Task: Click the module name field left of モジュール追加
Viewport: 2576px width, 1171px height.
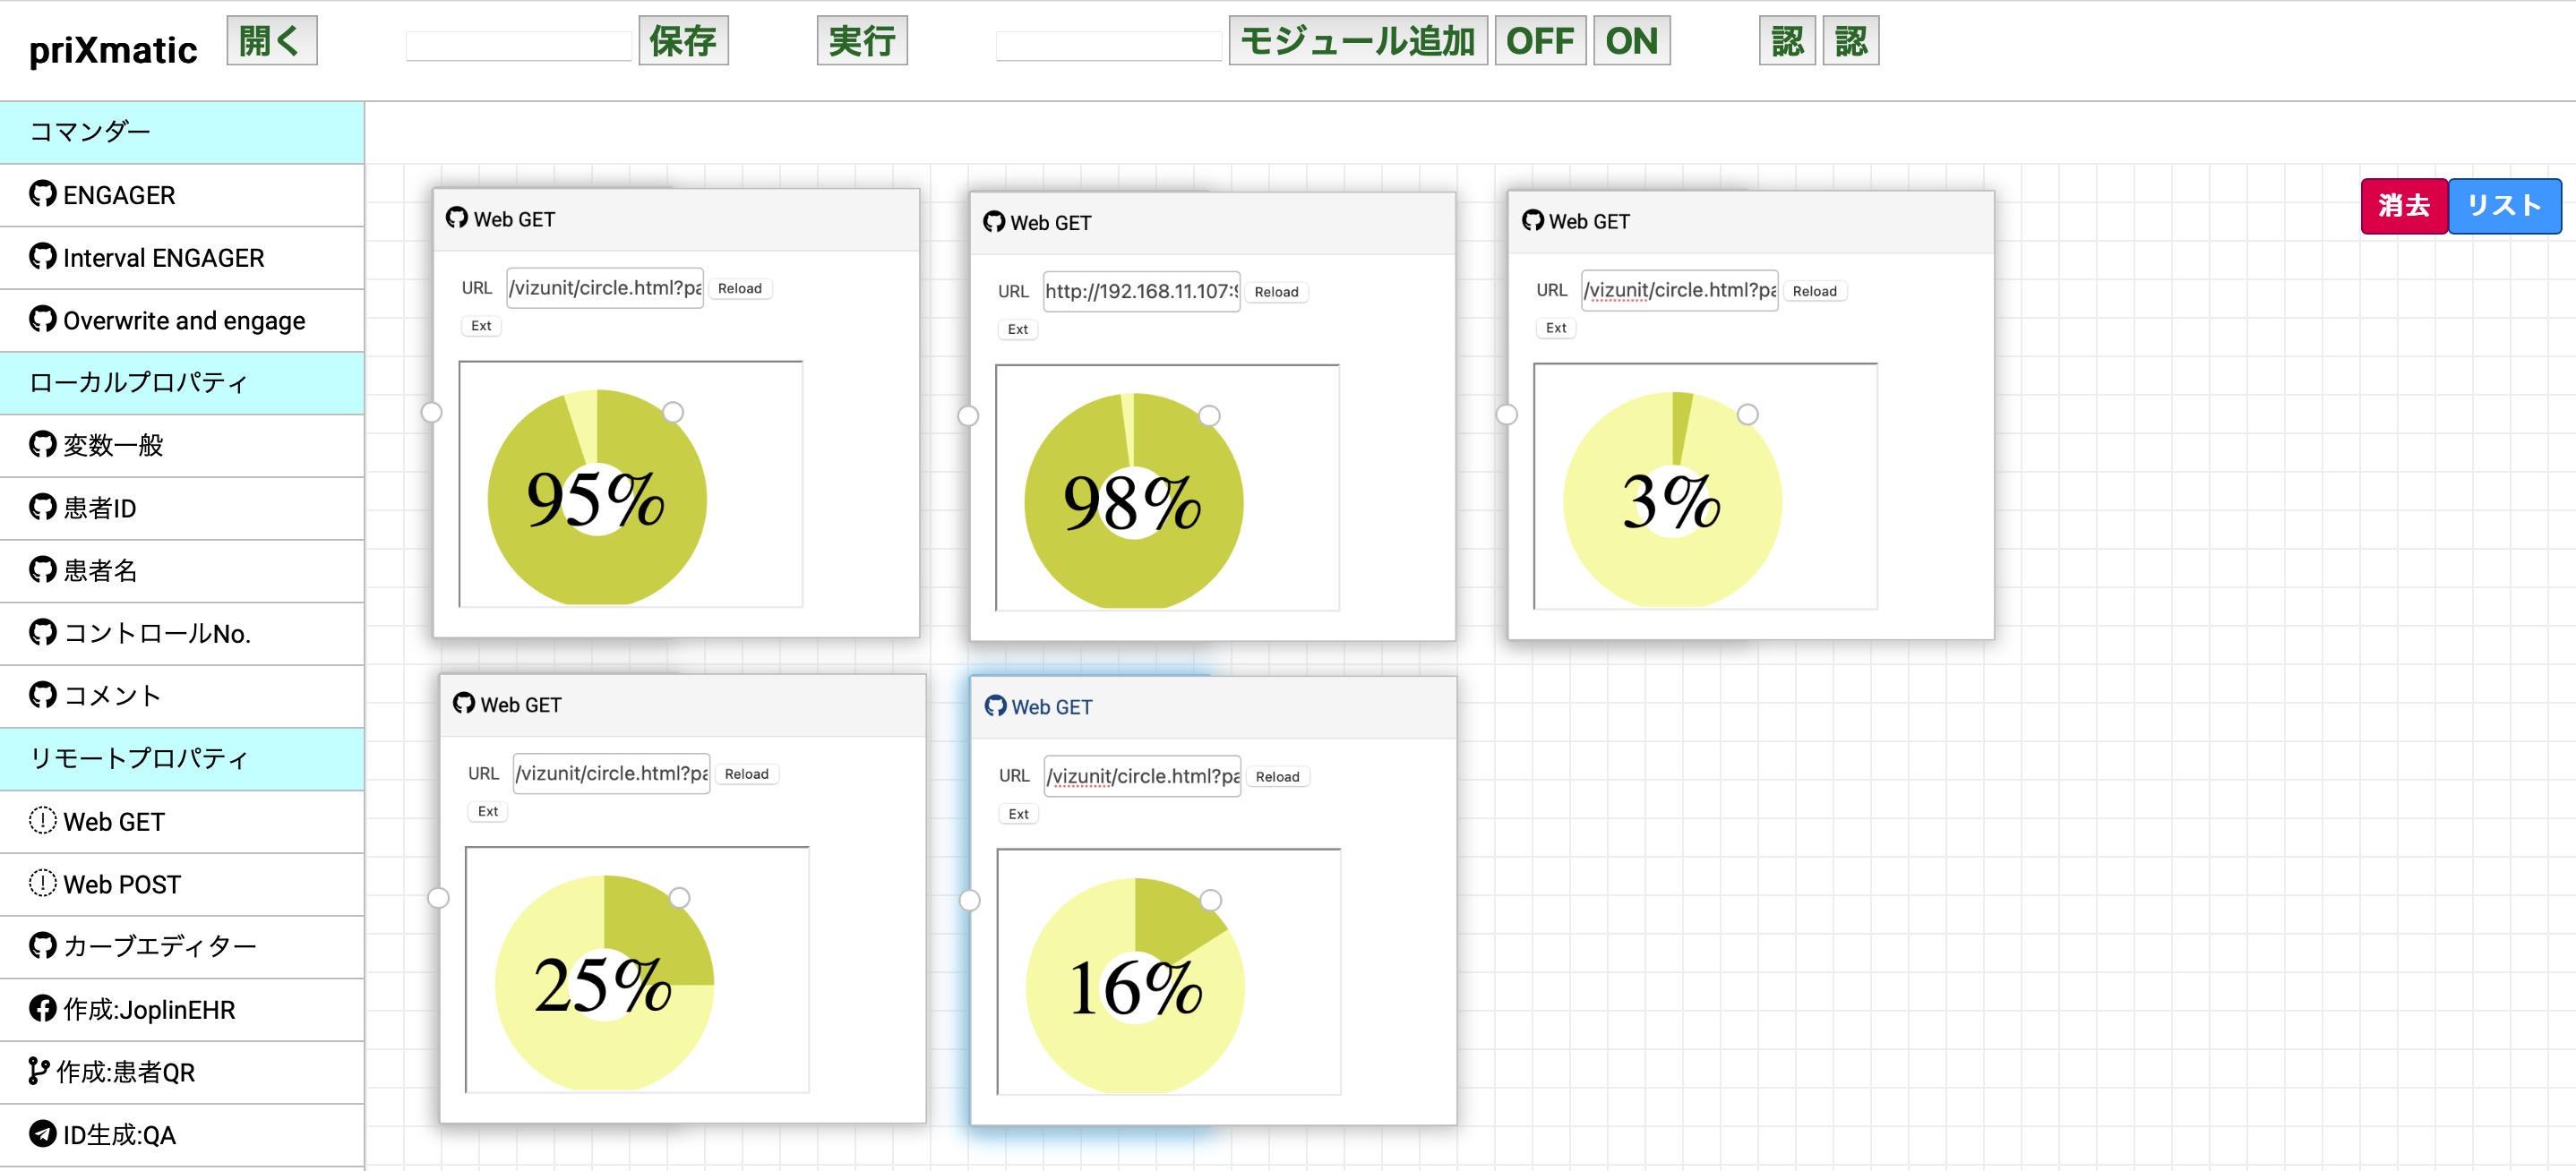Action: point(1108,46)
